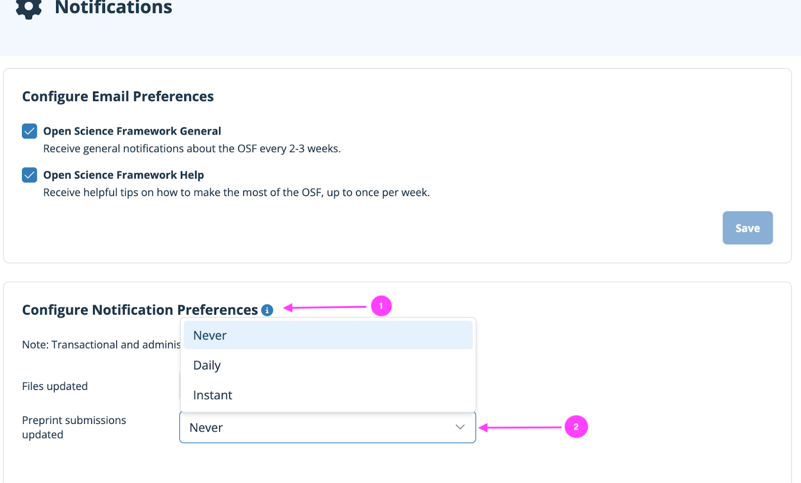
Task: Click the OSF general notifications description text
Action: click(192, 148)
